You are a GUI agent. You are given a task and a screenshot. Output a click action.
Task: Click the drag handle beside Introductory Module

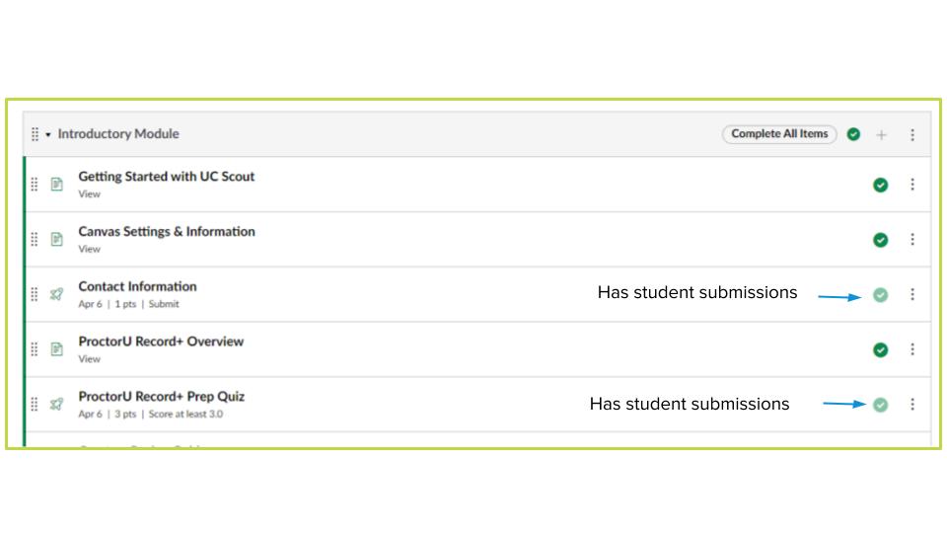pos(35,134)
